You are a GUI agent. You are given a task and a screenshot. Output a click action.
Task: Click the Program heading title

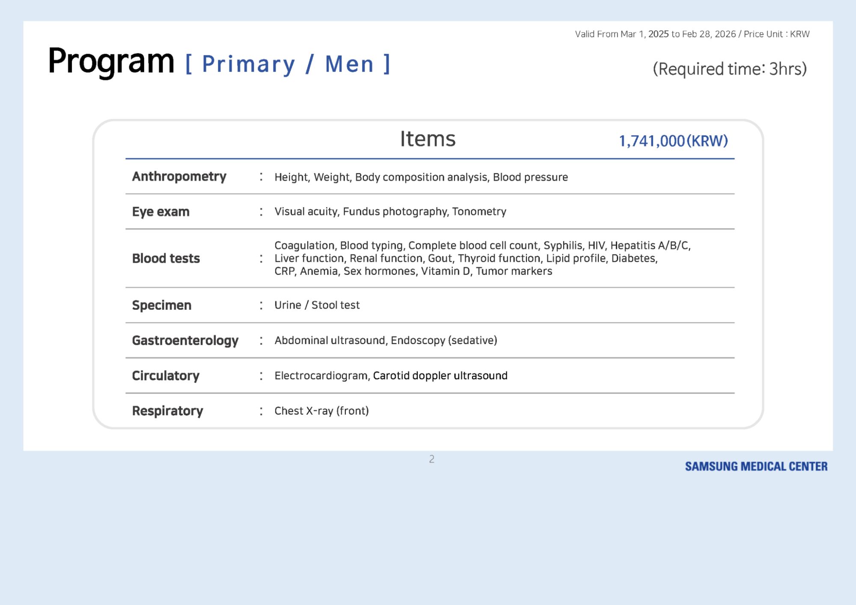[111, 61]
